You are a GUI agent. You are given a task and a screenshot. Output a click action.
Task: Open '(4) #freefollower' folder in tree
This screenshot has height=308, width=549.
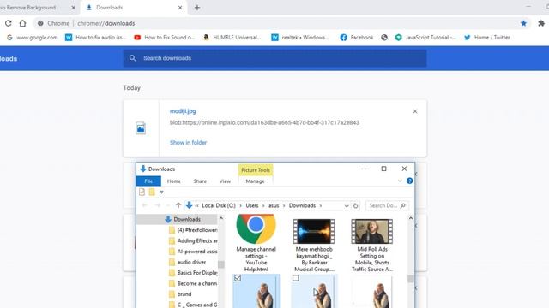coord(193,230)
